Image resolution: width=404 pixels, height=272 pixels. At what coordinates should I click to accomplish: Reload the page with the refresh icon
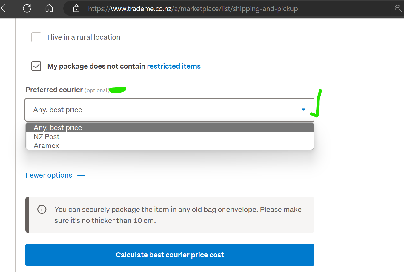coord(27,8)
